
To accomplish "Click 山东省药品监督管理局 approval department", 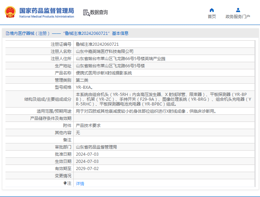I will [96, 147].
